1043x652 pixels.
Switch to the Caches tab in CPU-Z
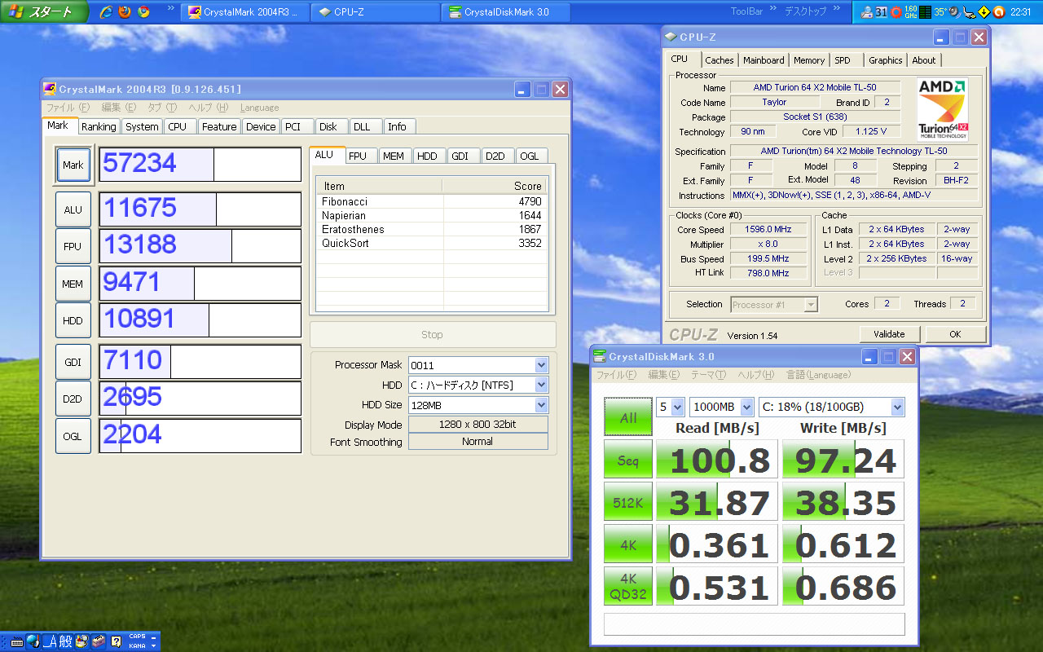[x=720, y=60]
